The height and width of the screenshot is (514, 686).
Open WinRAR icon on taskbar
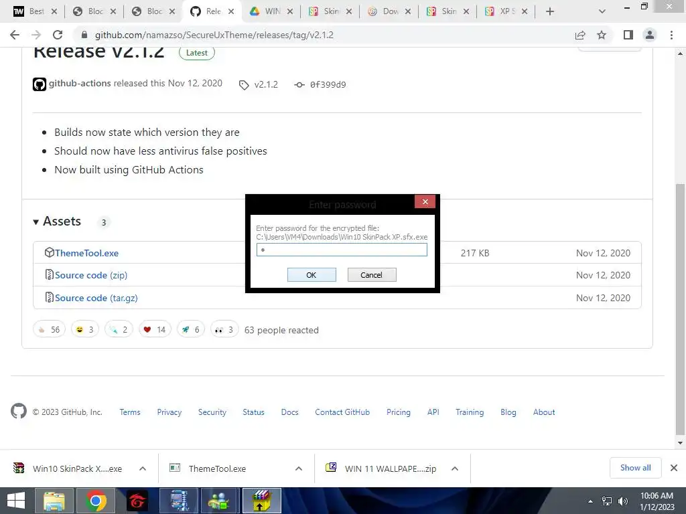click(x=262, y=501)
